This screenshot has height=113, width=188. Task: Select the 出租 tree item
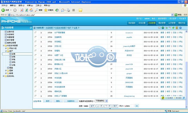(13, 56)
